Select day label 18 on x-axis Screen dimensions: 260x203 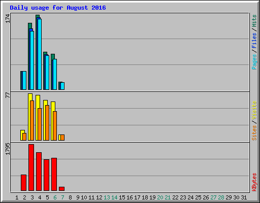145,197
